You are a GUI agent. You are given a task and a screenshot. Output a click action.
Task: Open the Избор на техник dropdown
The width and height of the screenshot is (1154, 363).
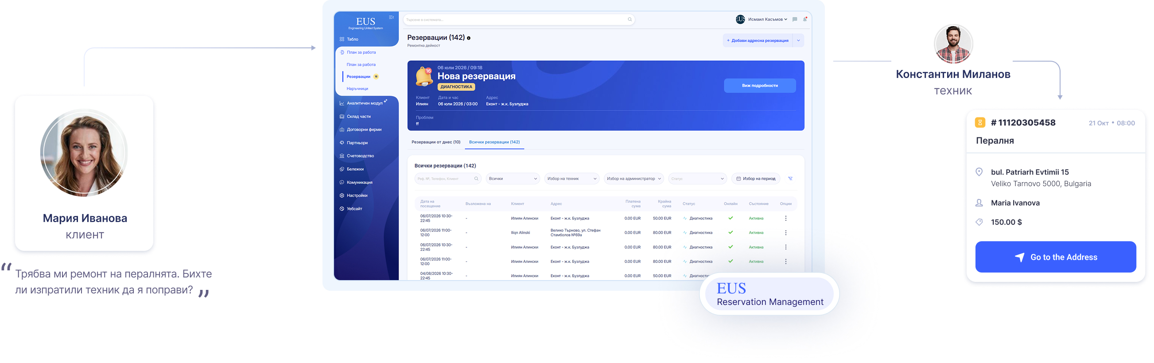(x=571, y=179)
